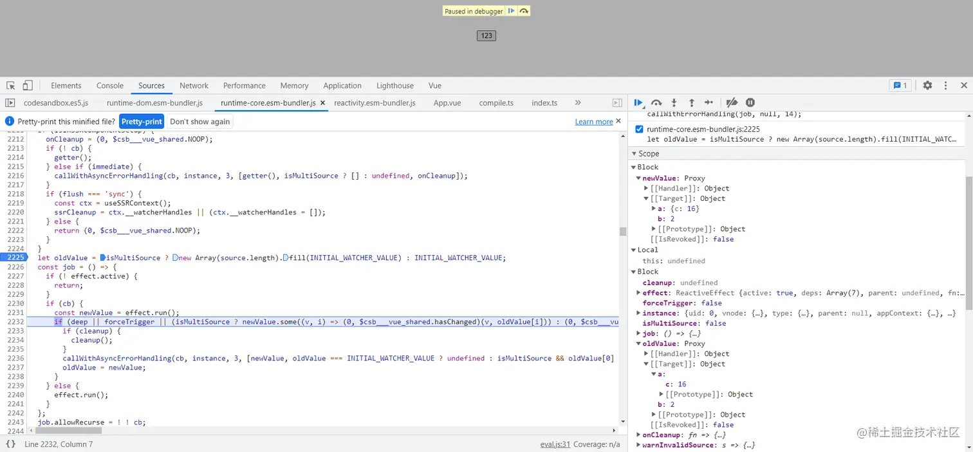
Task: Deactivate all breakpoints
Action: [x=731, y=102]
